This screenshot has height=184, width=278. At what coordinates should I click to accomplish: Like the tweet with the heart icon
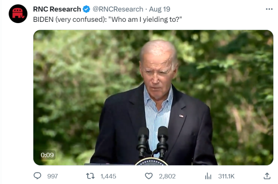(x=149, y=176)
